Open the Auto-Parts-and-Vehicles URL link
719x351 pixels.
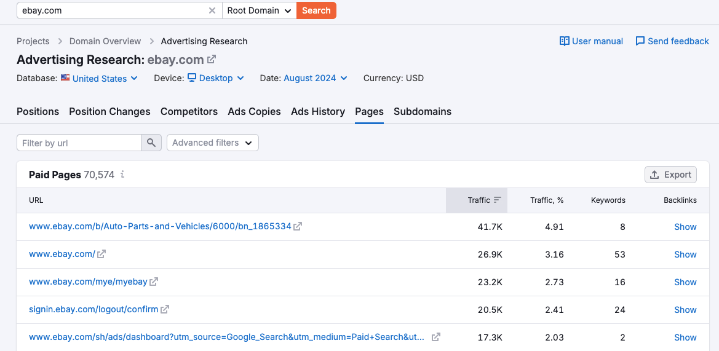click(x=160, y=226)
